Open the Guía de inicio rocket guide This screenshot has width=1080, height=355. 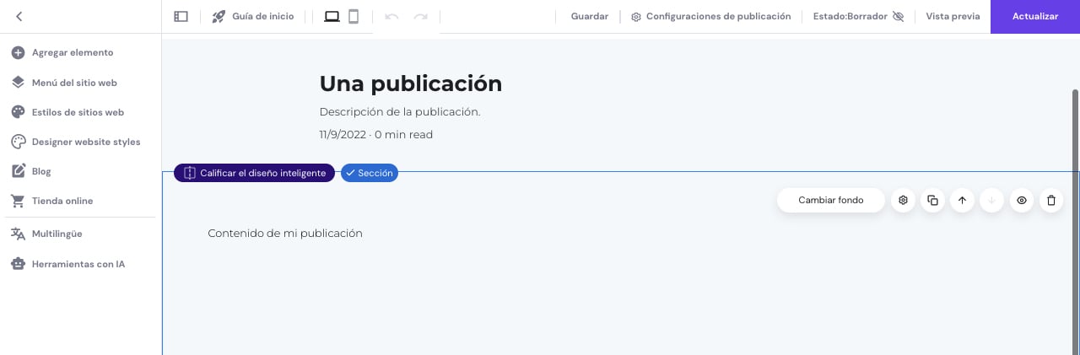252,16
